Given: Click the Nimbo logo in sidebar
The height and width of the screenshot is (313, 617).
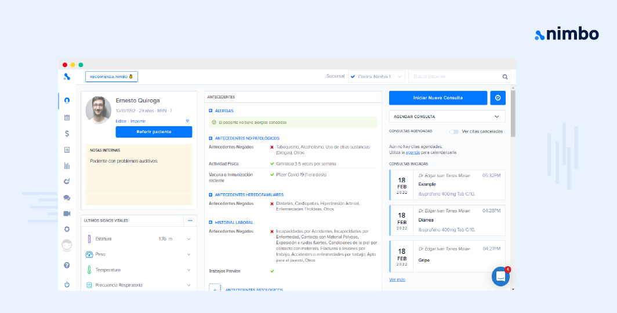Looking at the screenshot, I should pyautogui.click(x=67, y=76).
